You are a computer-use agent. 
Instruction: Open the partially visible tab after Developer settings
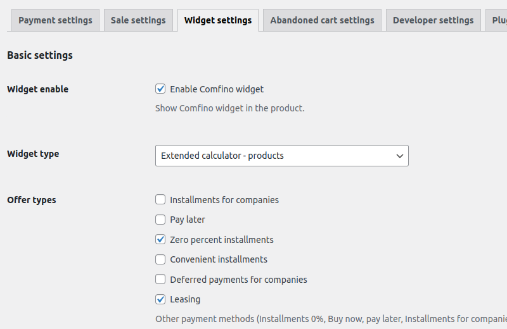click(x=496, y=20)
